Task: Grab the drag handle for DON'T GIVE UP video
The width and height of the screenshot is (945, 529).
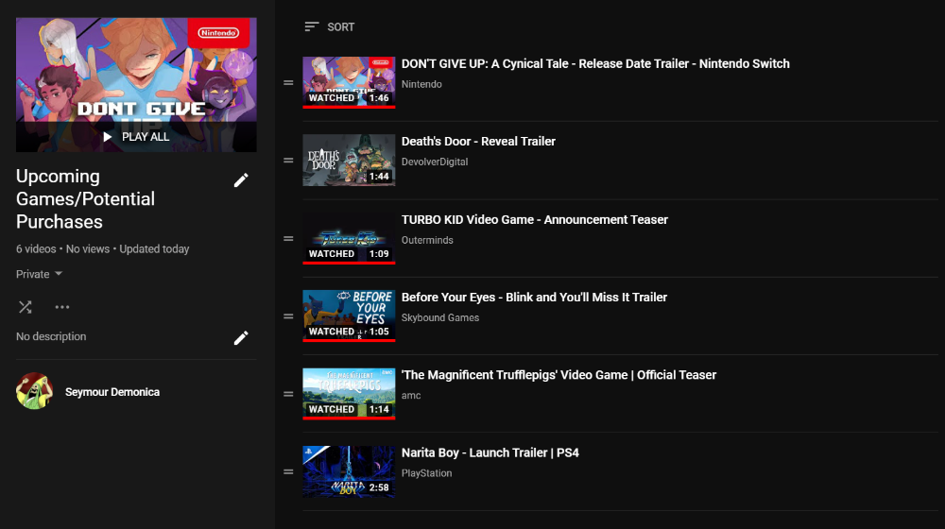Action: 288,82
